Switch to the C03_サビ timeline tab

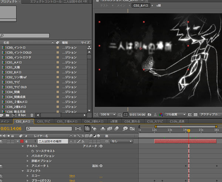coord(44,121)
